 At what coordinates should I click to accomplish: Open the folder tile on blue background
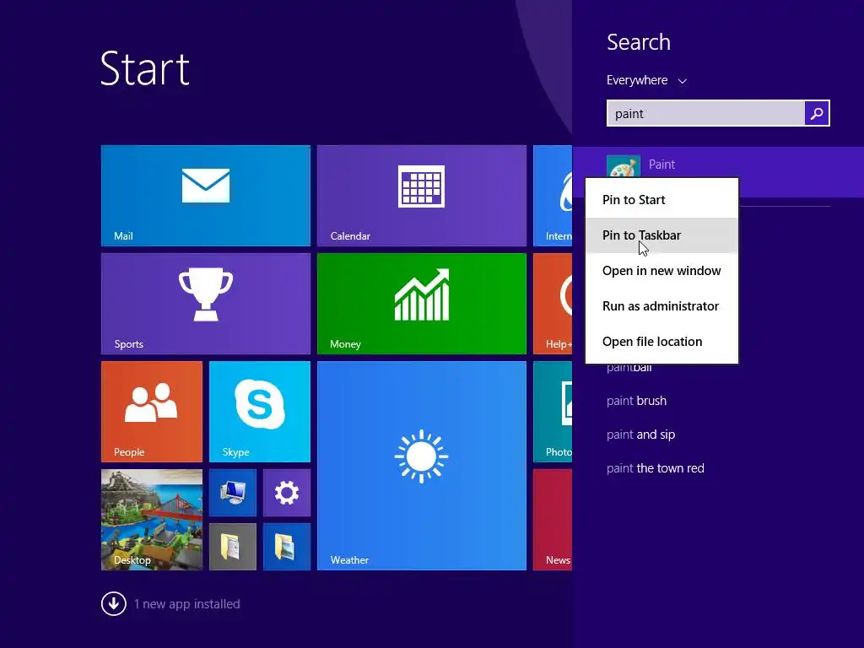coord(287,547)
